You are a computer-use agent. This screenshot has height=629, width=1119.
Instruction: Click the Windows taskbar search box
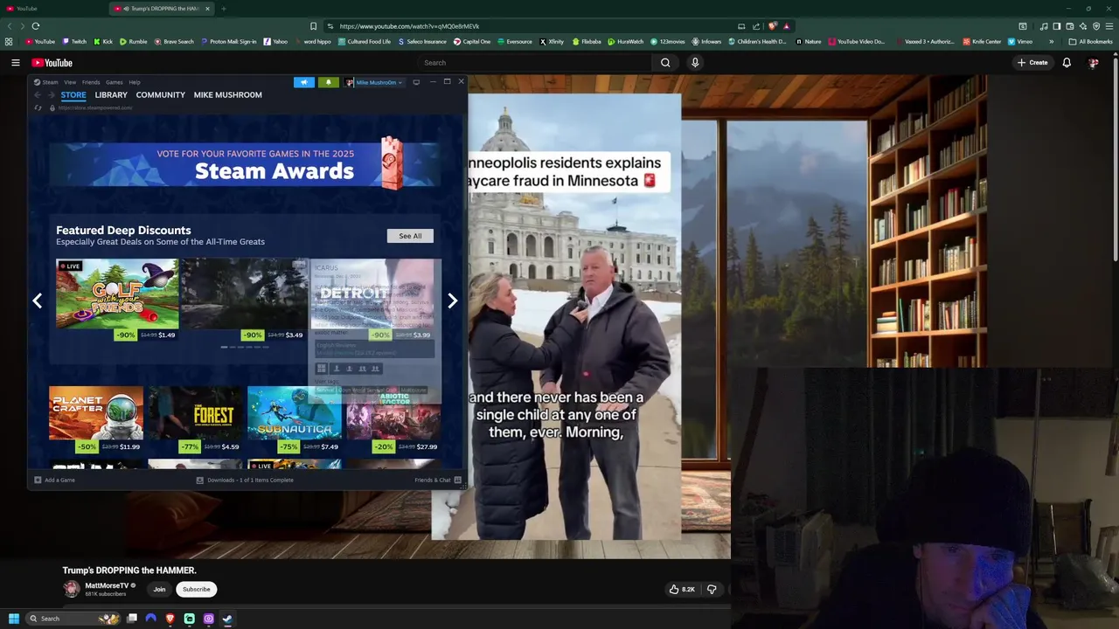[x=73, y=619]
